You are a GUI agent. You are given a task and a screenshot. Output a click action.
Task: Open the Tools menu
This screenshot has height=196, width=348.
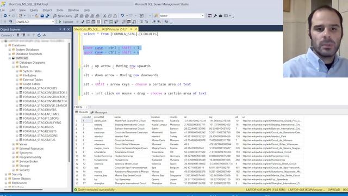tap(60, 10)
